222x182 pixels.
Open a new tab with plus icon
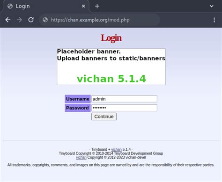(x=97, y=6)
